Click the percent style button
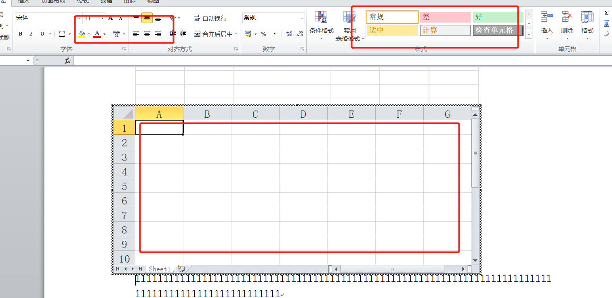The width and height of the screenshot is (612, 298). tap(263, 34)
